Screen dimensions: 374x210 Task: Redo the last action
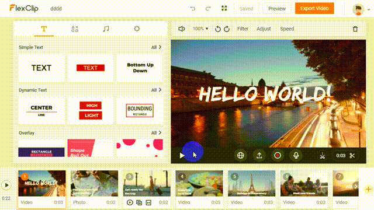(208, 9)
